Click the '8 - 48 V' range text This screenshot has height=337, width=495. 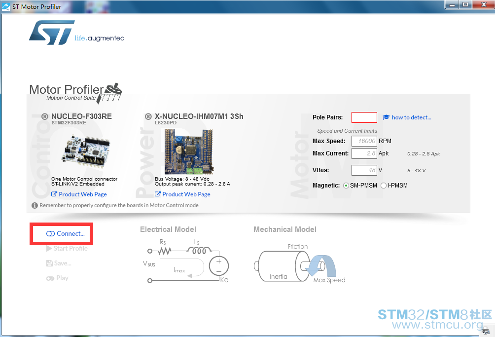pyautogui.click(x=417, y=170)
